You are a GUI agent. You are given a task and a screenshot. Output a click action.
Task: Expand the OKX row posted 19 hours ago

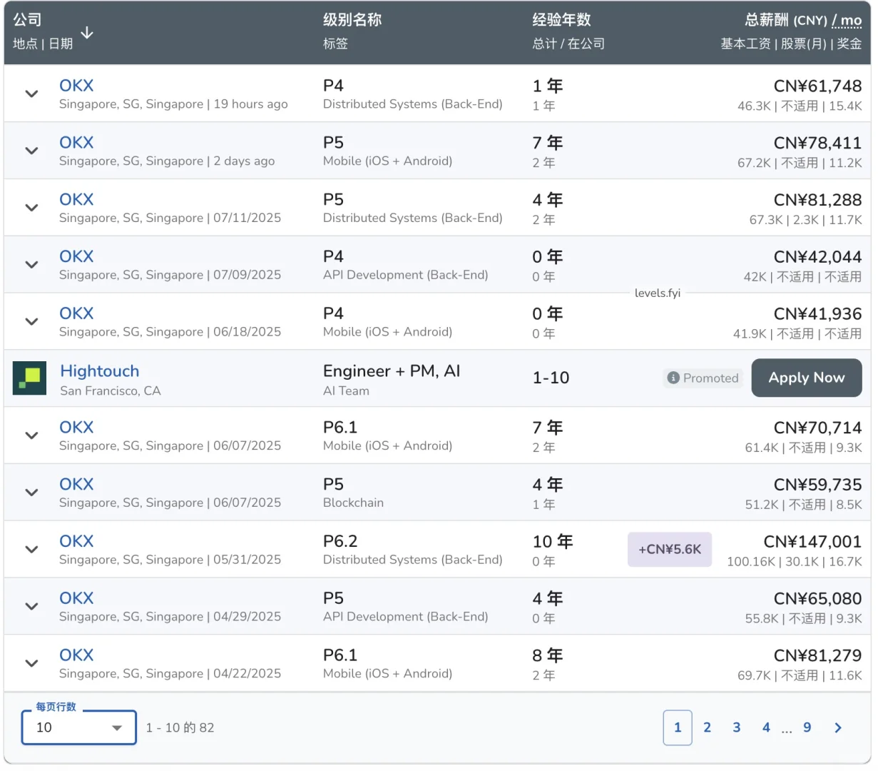tap(31, 94)
